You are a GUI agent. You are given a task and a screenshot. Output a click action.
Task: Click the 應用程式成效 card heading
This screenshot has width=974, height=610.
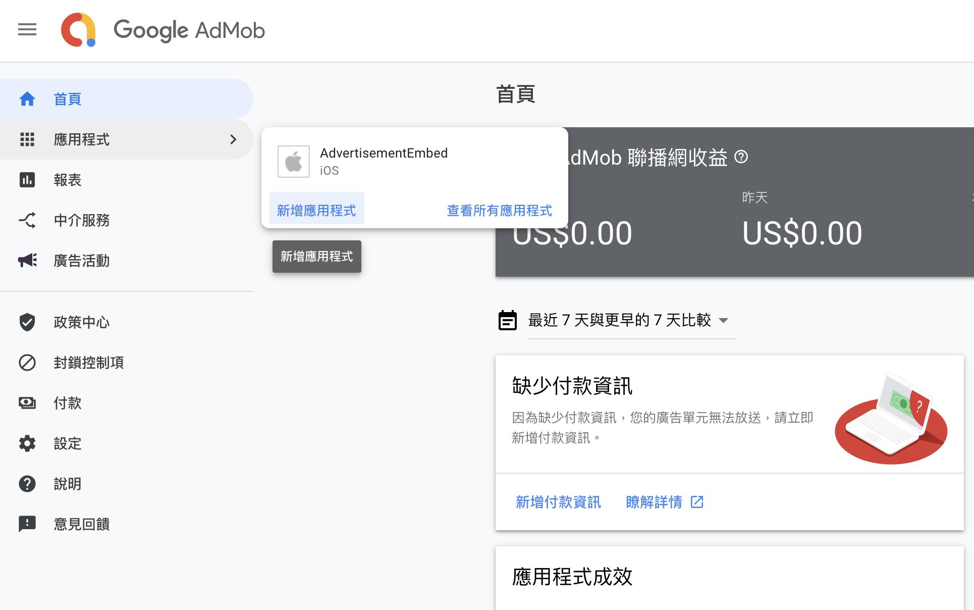coord(572,577)
